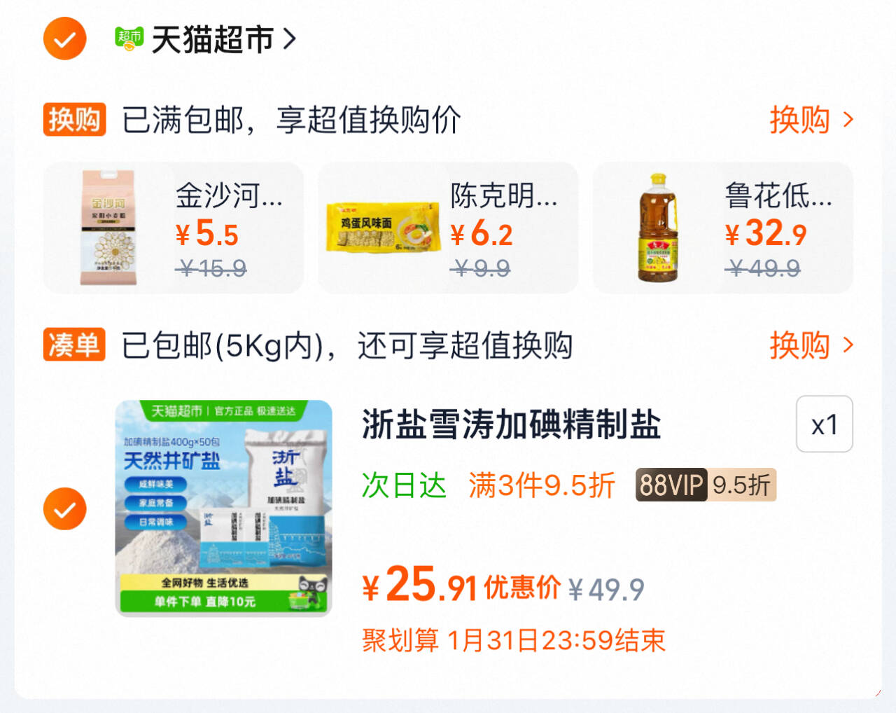
Task: Select the 金沙河 flour product image
Action: [x=108, y=228]
